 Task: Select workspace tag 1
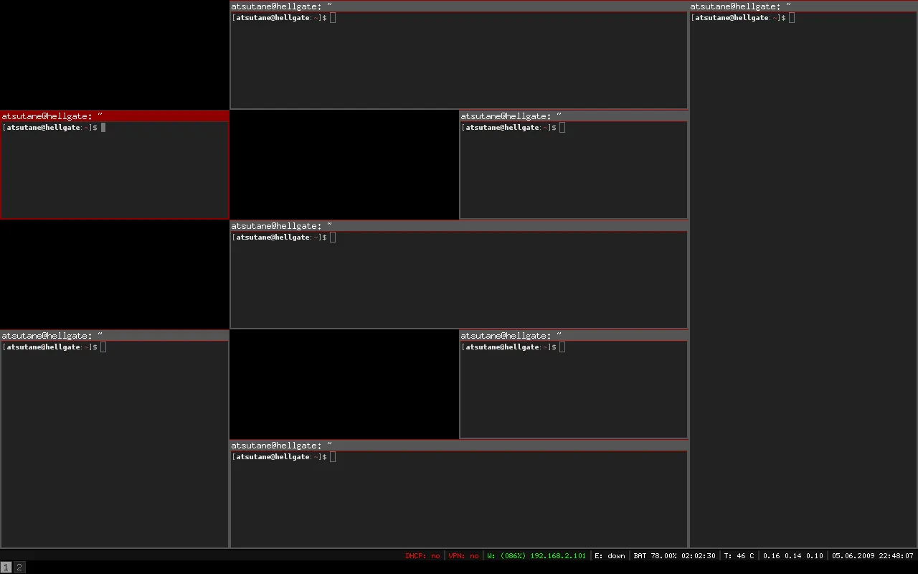tap(6, 568)
